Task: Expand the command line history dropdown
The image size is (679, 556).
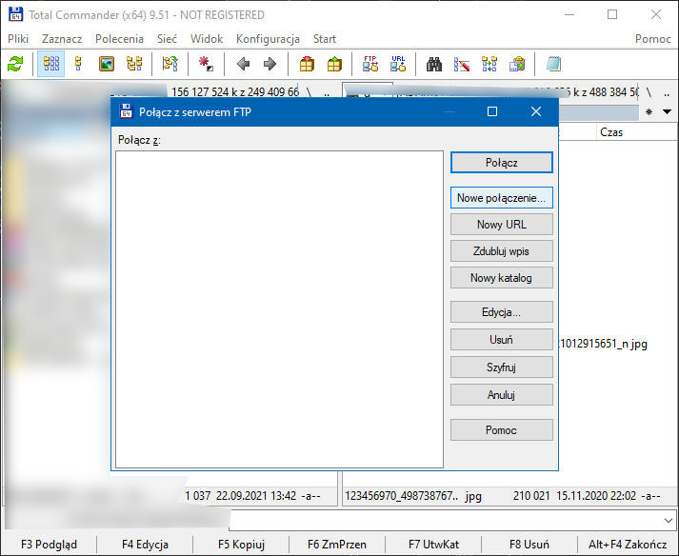Action: click(667, 519)
